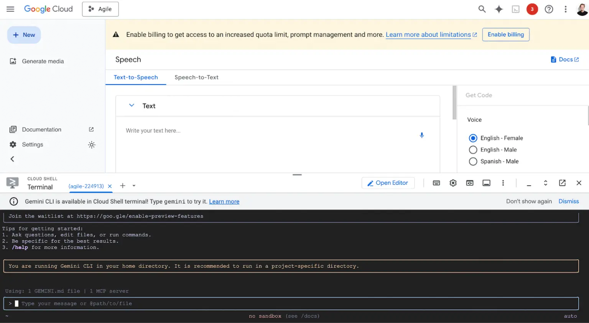Click the New button
Viewport: 589px width, 323px height.
24,35
